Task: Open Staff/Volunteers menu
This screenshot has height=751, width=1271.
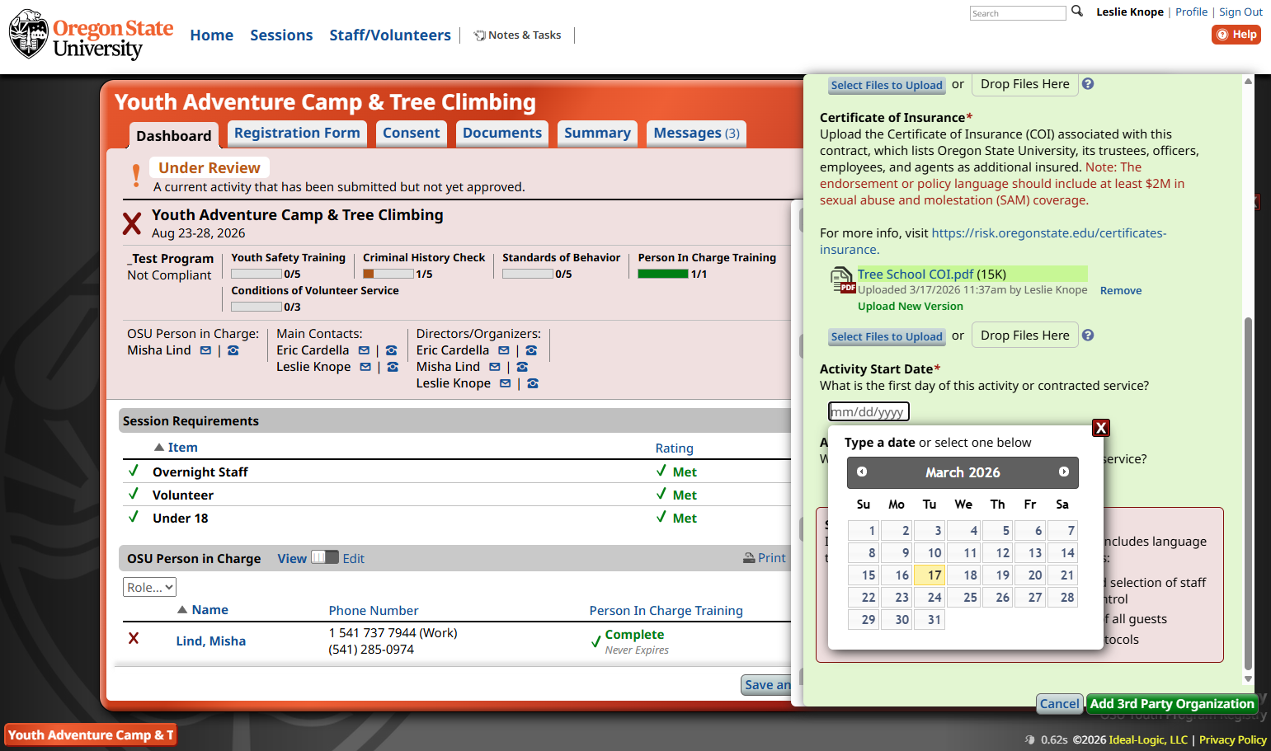Action: pos(390,35)
